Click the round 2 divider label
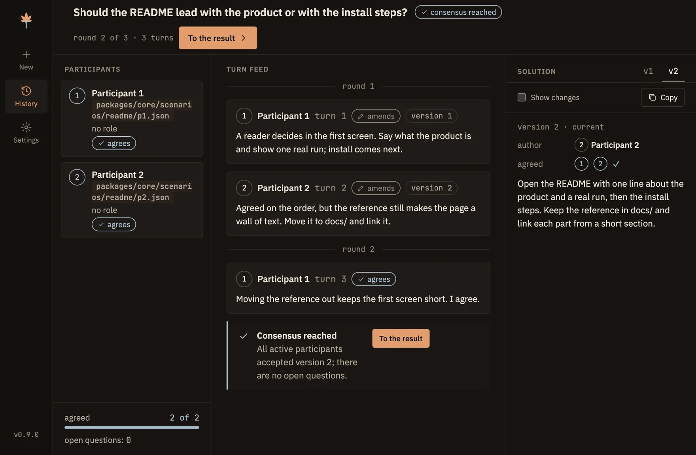The height and width of the screenshot is (455, 696). coord(358,249)
